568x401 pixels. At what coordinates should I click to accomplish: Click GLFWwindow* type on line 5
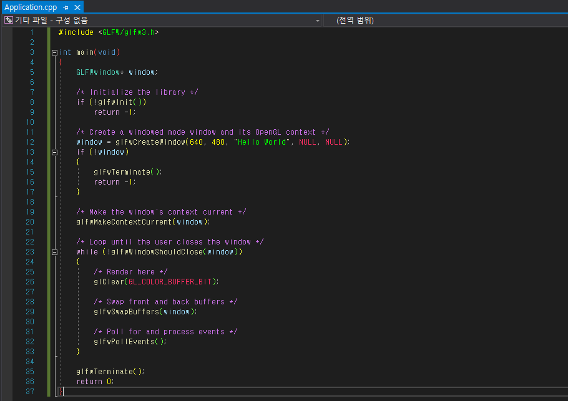coord(100,72)
